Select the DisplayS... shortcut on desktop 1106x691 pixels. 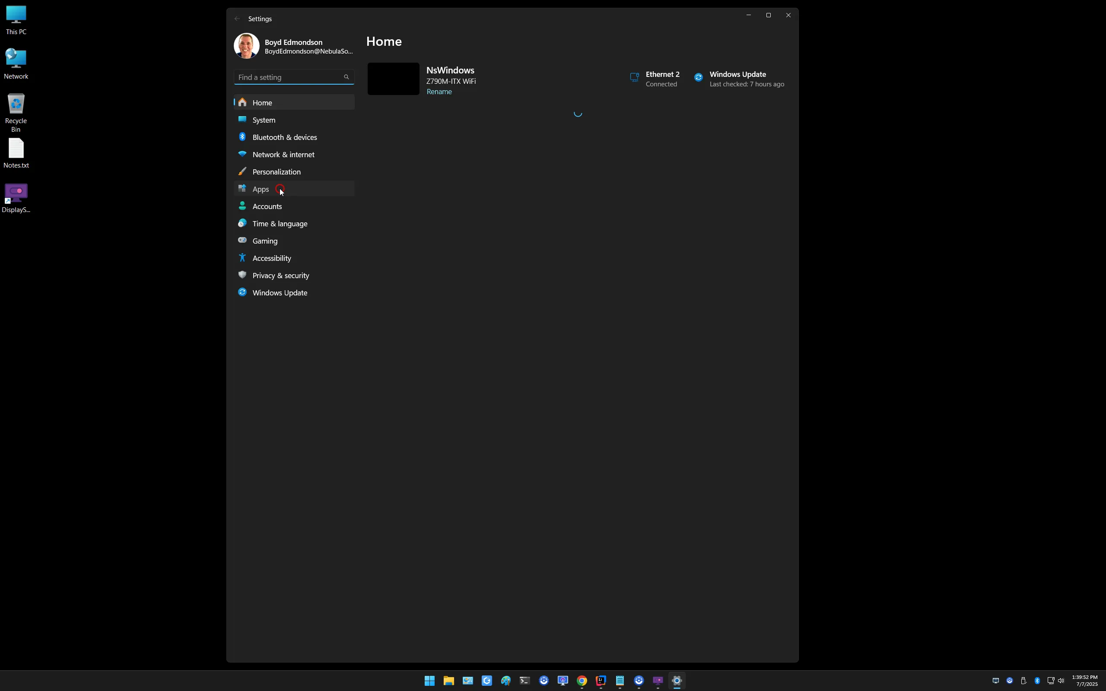tap(16, 198)
